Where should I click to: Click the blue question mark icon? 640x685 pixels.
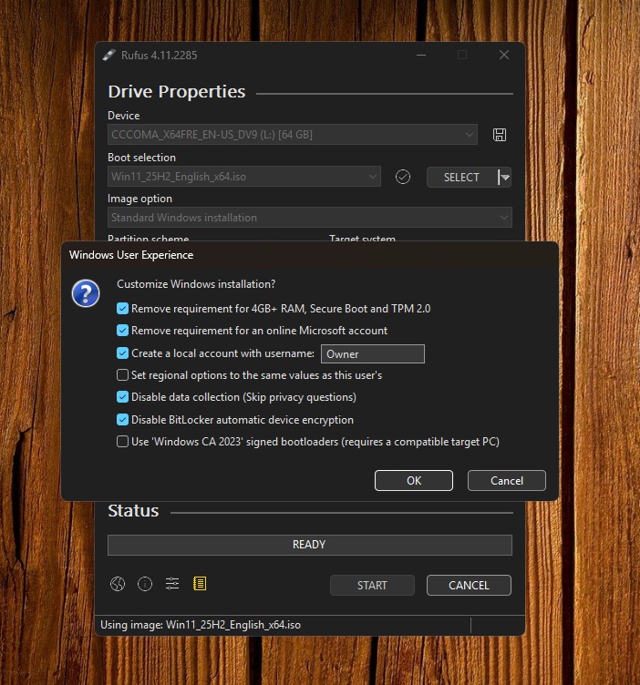point(86,293)
